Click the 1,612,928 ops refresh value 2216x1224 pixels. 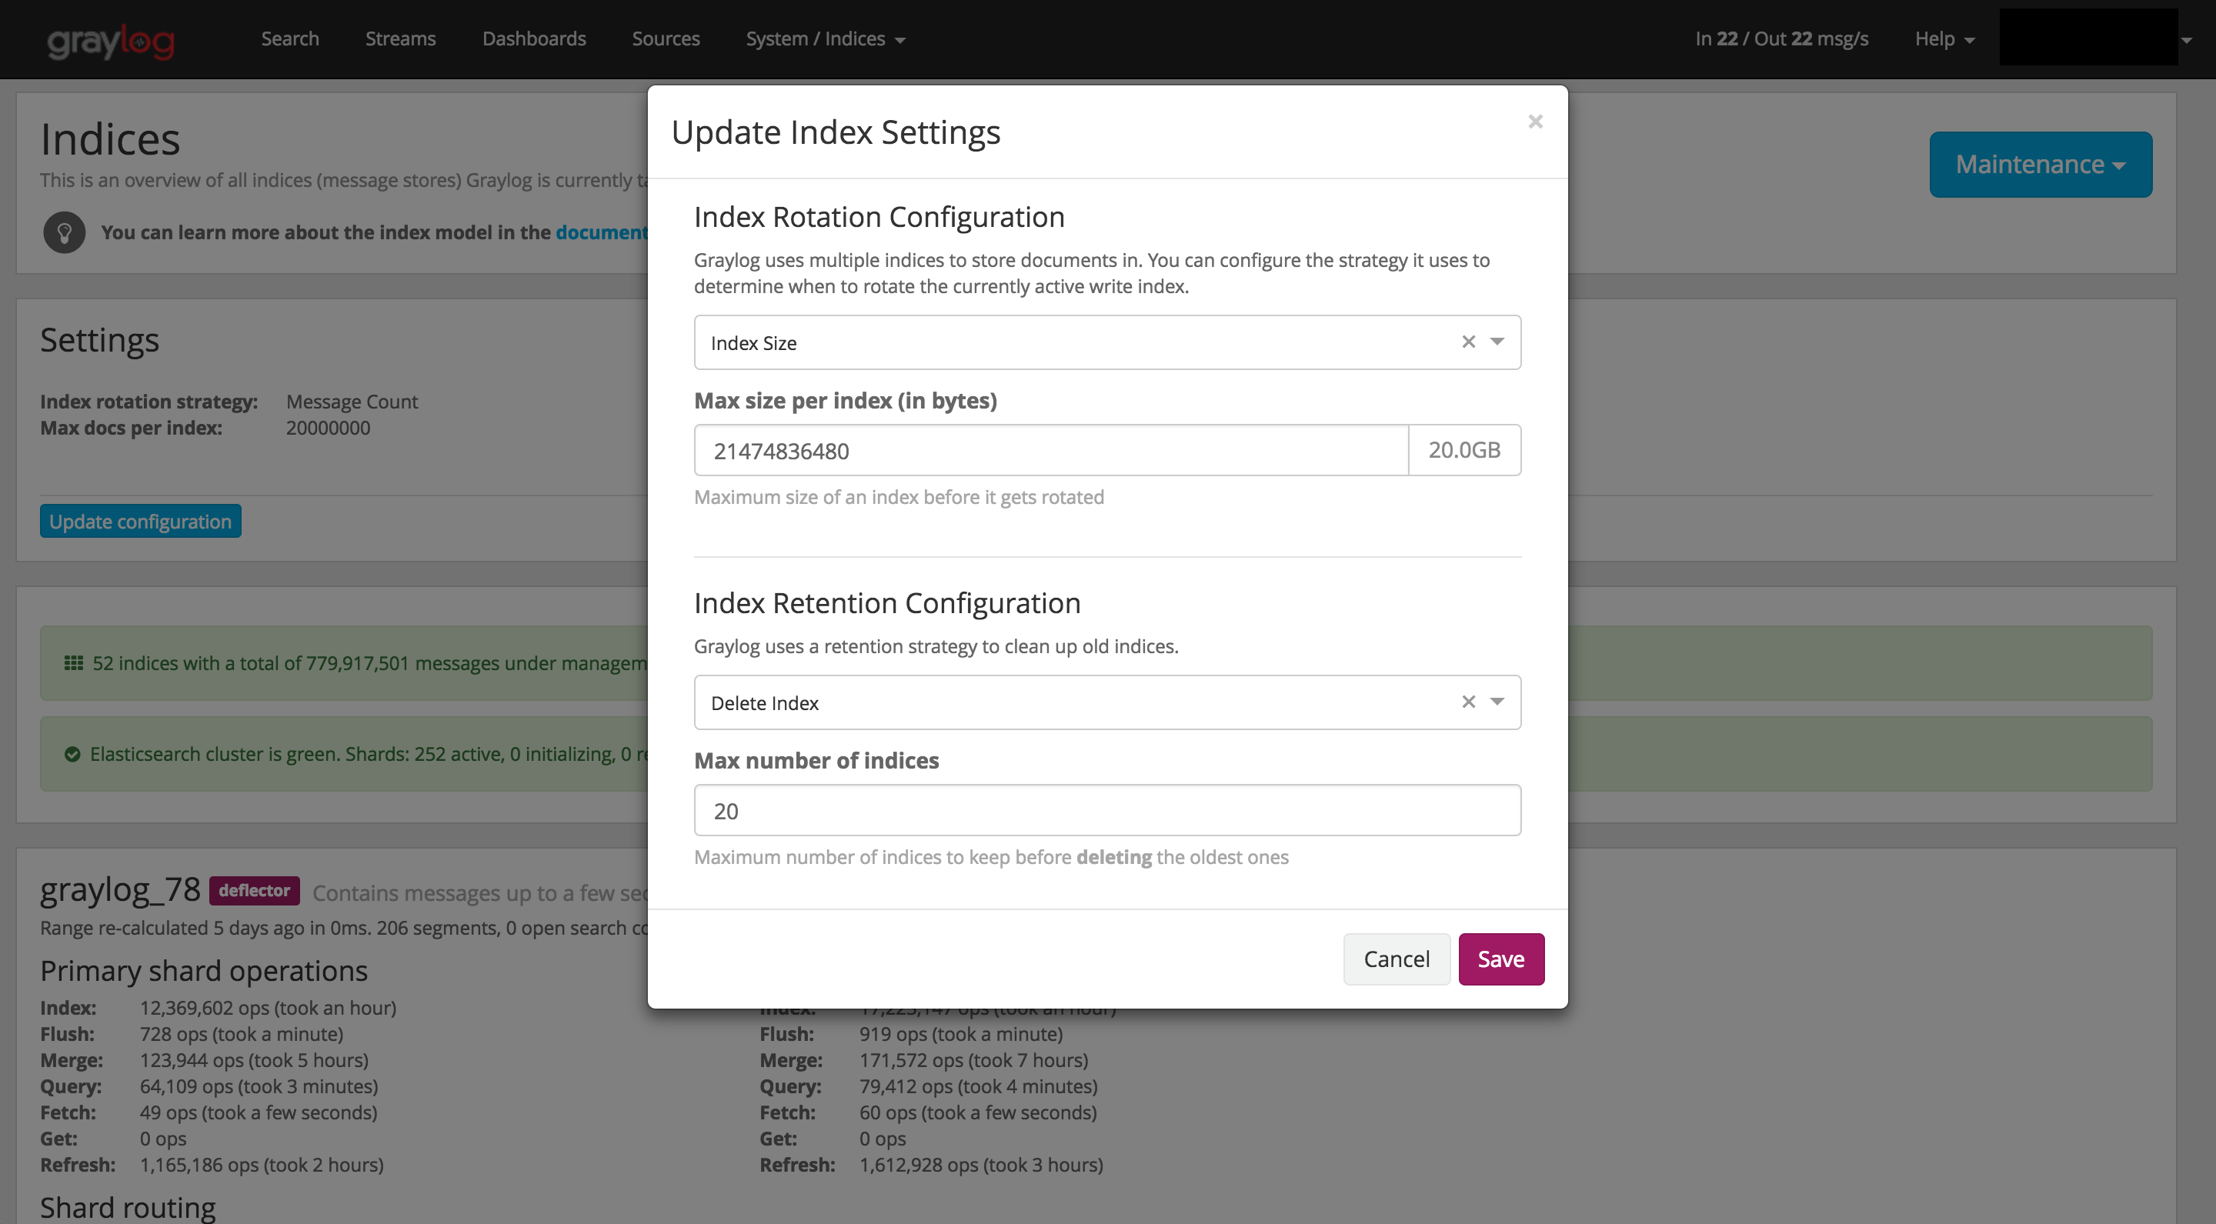981,1165
